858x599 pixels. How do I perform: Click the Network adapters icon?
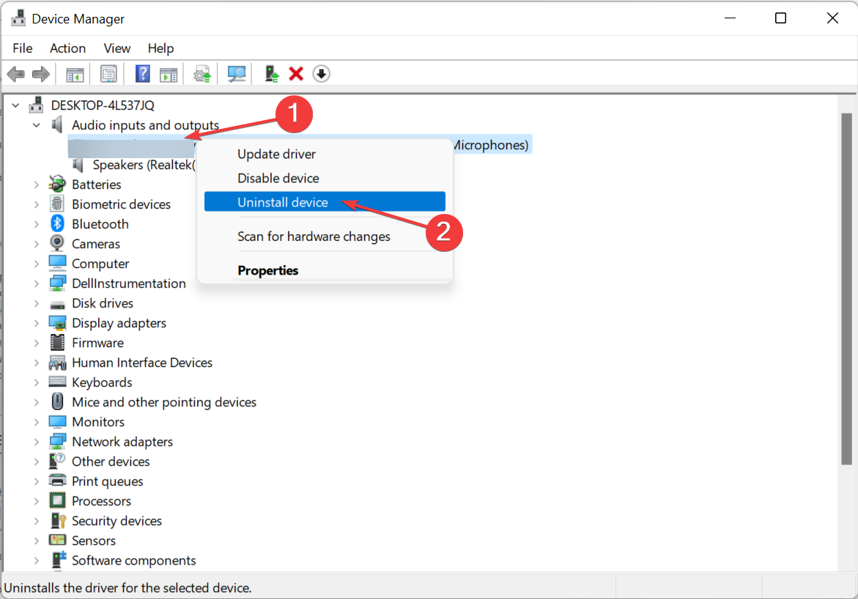57,442
